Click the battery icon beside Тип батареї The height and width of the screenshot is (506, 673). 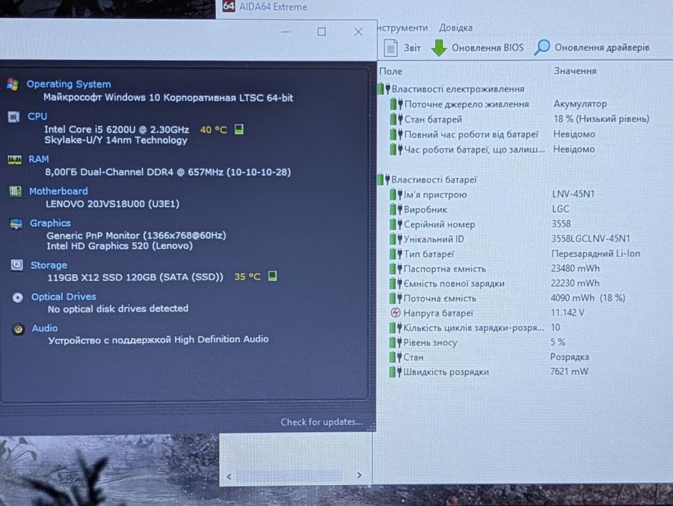pyautogui.click(x=396, y=254)
